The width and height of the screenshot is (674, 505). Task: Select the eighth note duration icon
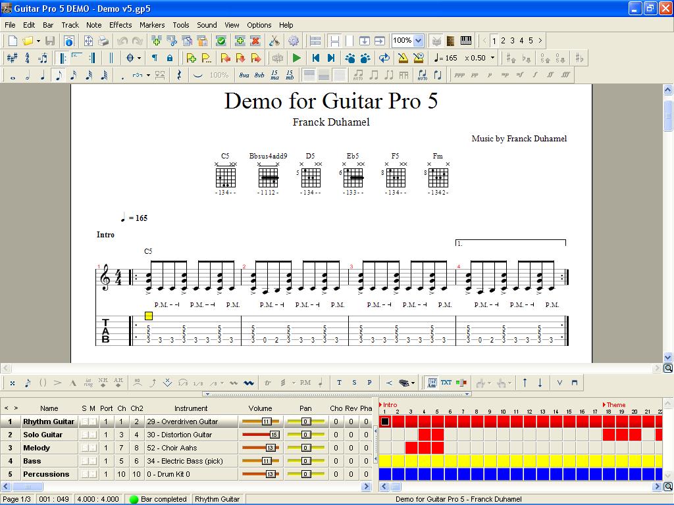(59, 75)
